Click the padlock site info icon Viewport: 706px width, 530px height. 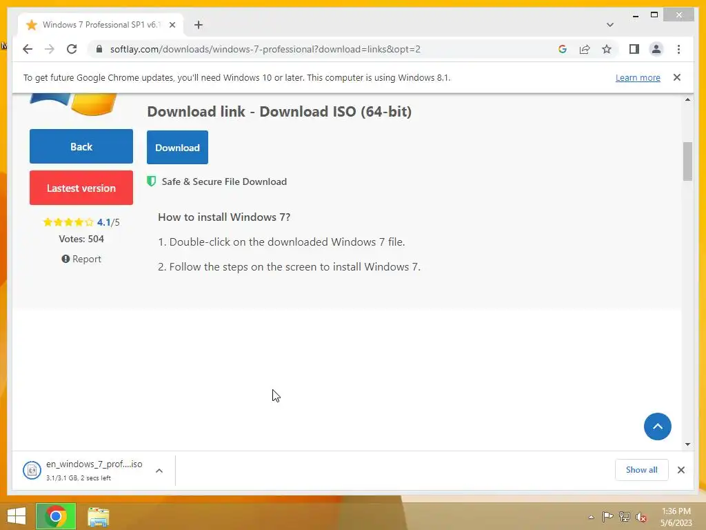point(99,49)
